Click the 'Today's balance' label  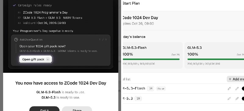click(134, 37)
